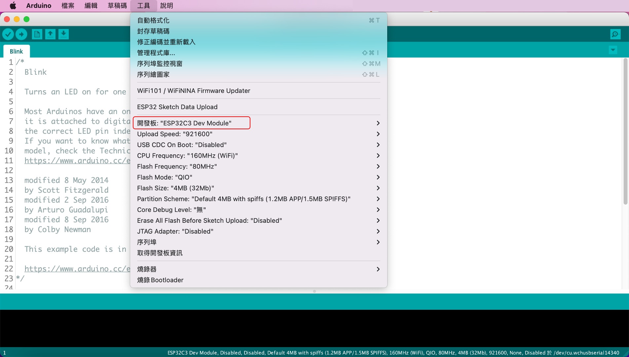Open the 編輯 menu
629x357 pixels.
coord(91,6)
